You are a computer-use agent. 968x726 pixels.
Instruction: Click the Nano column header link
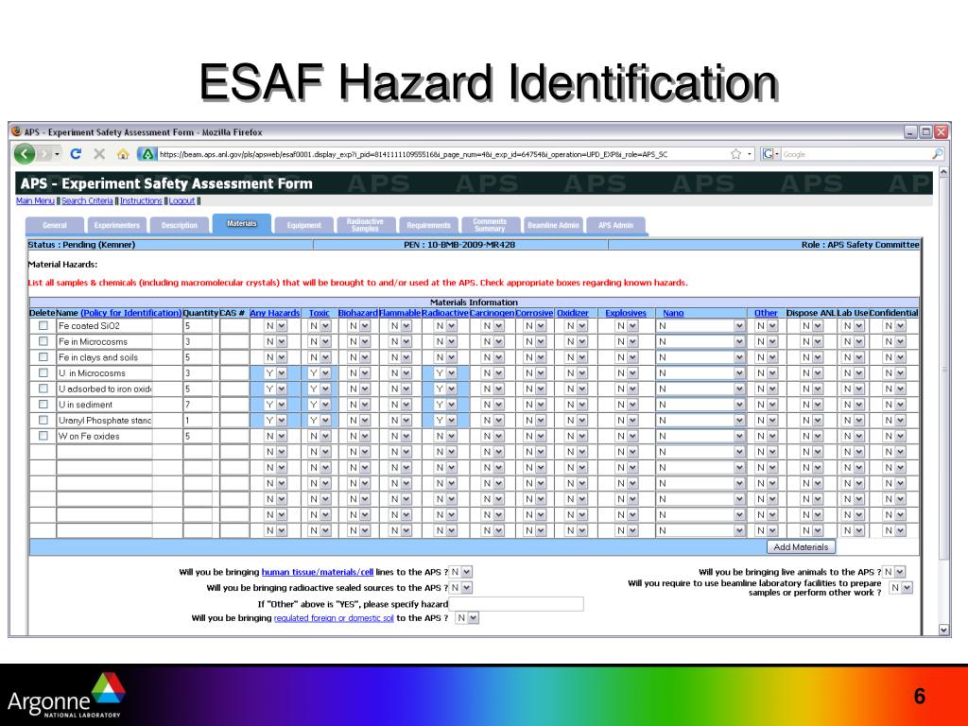click(x=673, y=313)
